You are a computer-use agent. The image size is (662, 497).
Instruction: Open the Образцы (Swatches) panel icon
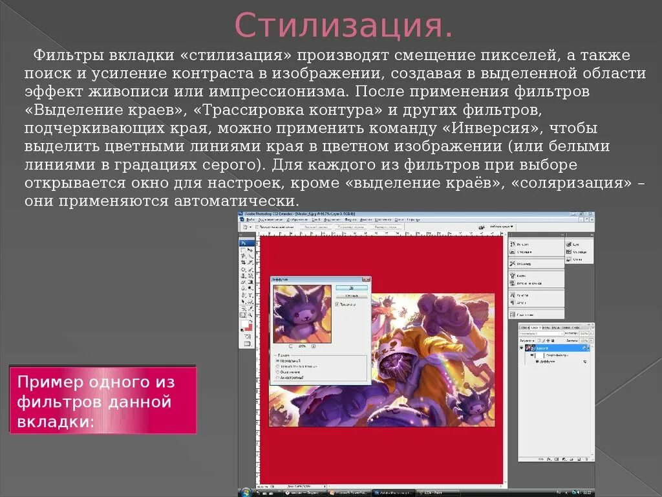point(569,252)
